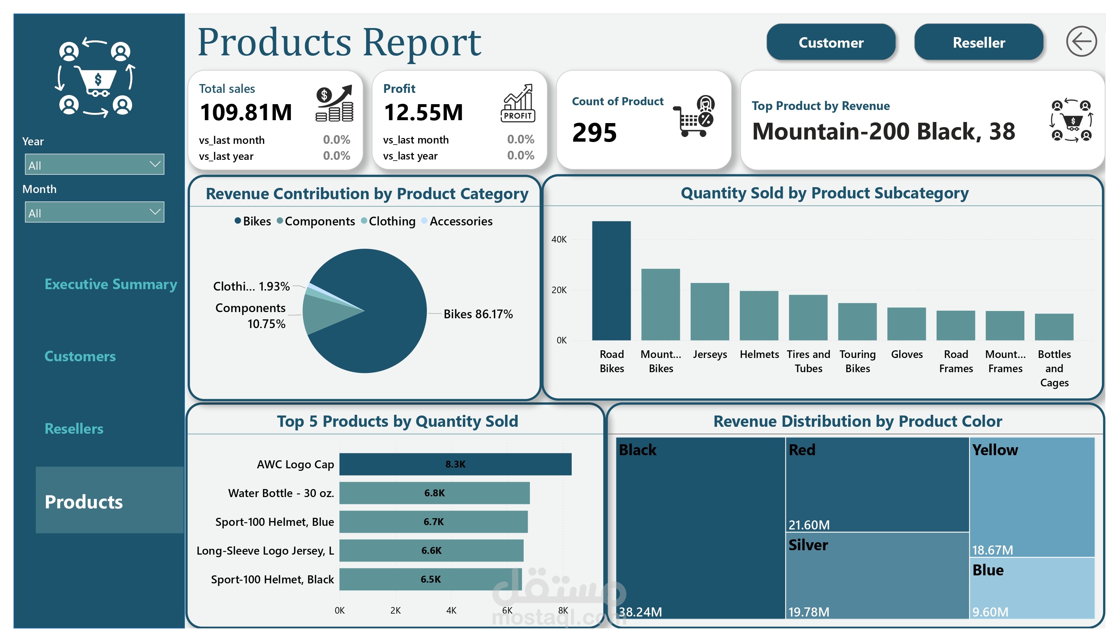The image size is (1119, 642).
Task: Click the Jerseys quantity bar
Action: (710, 311)
